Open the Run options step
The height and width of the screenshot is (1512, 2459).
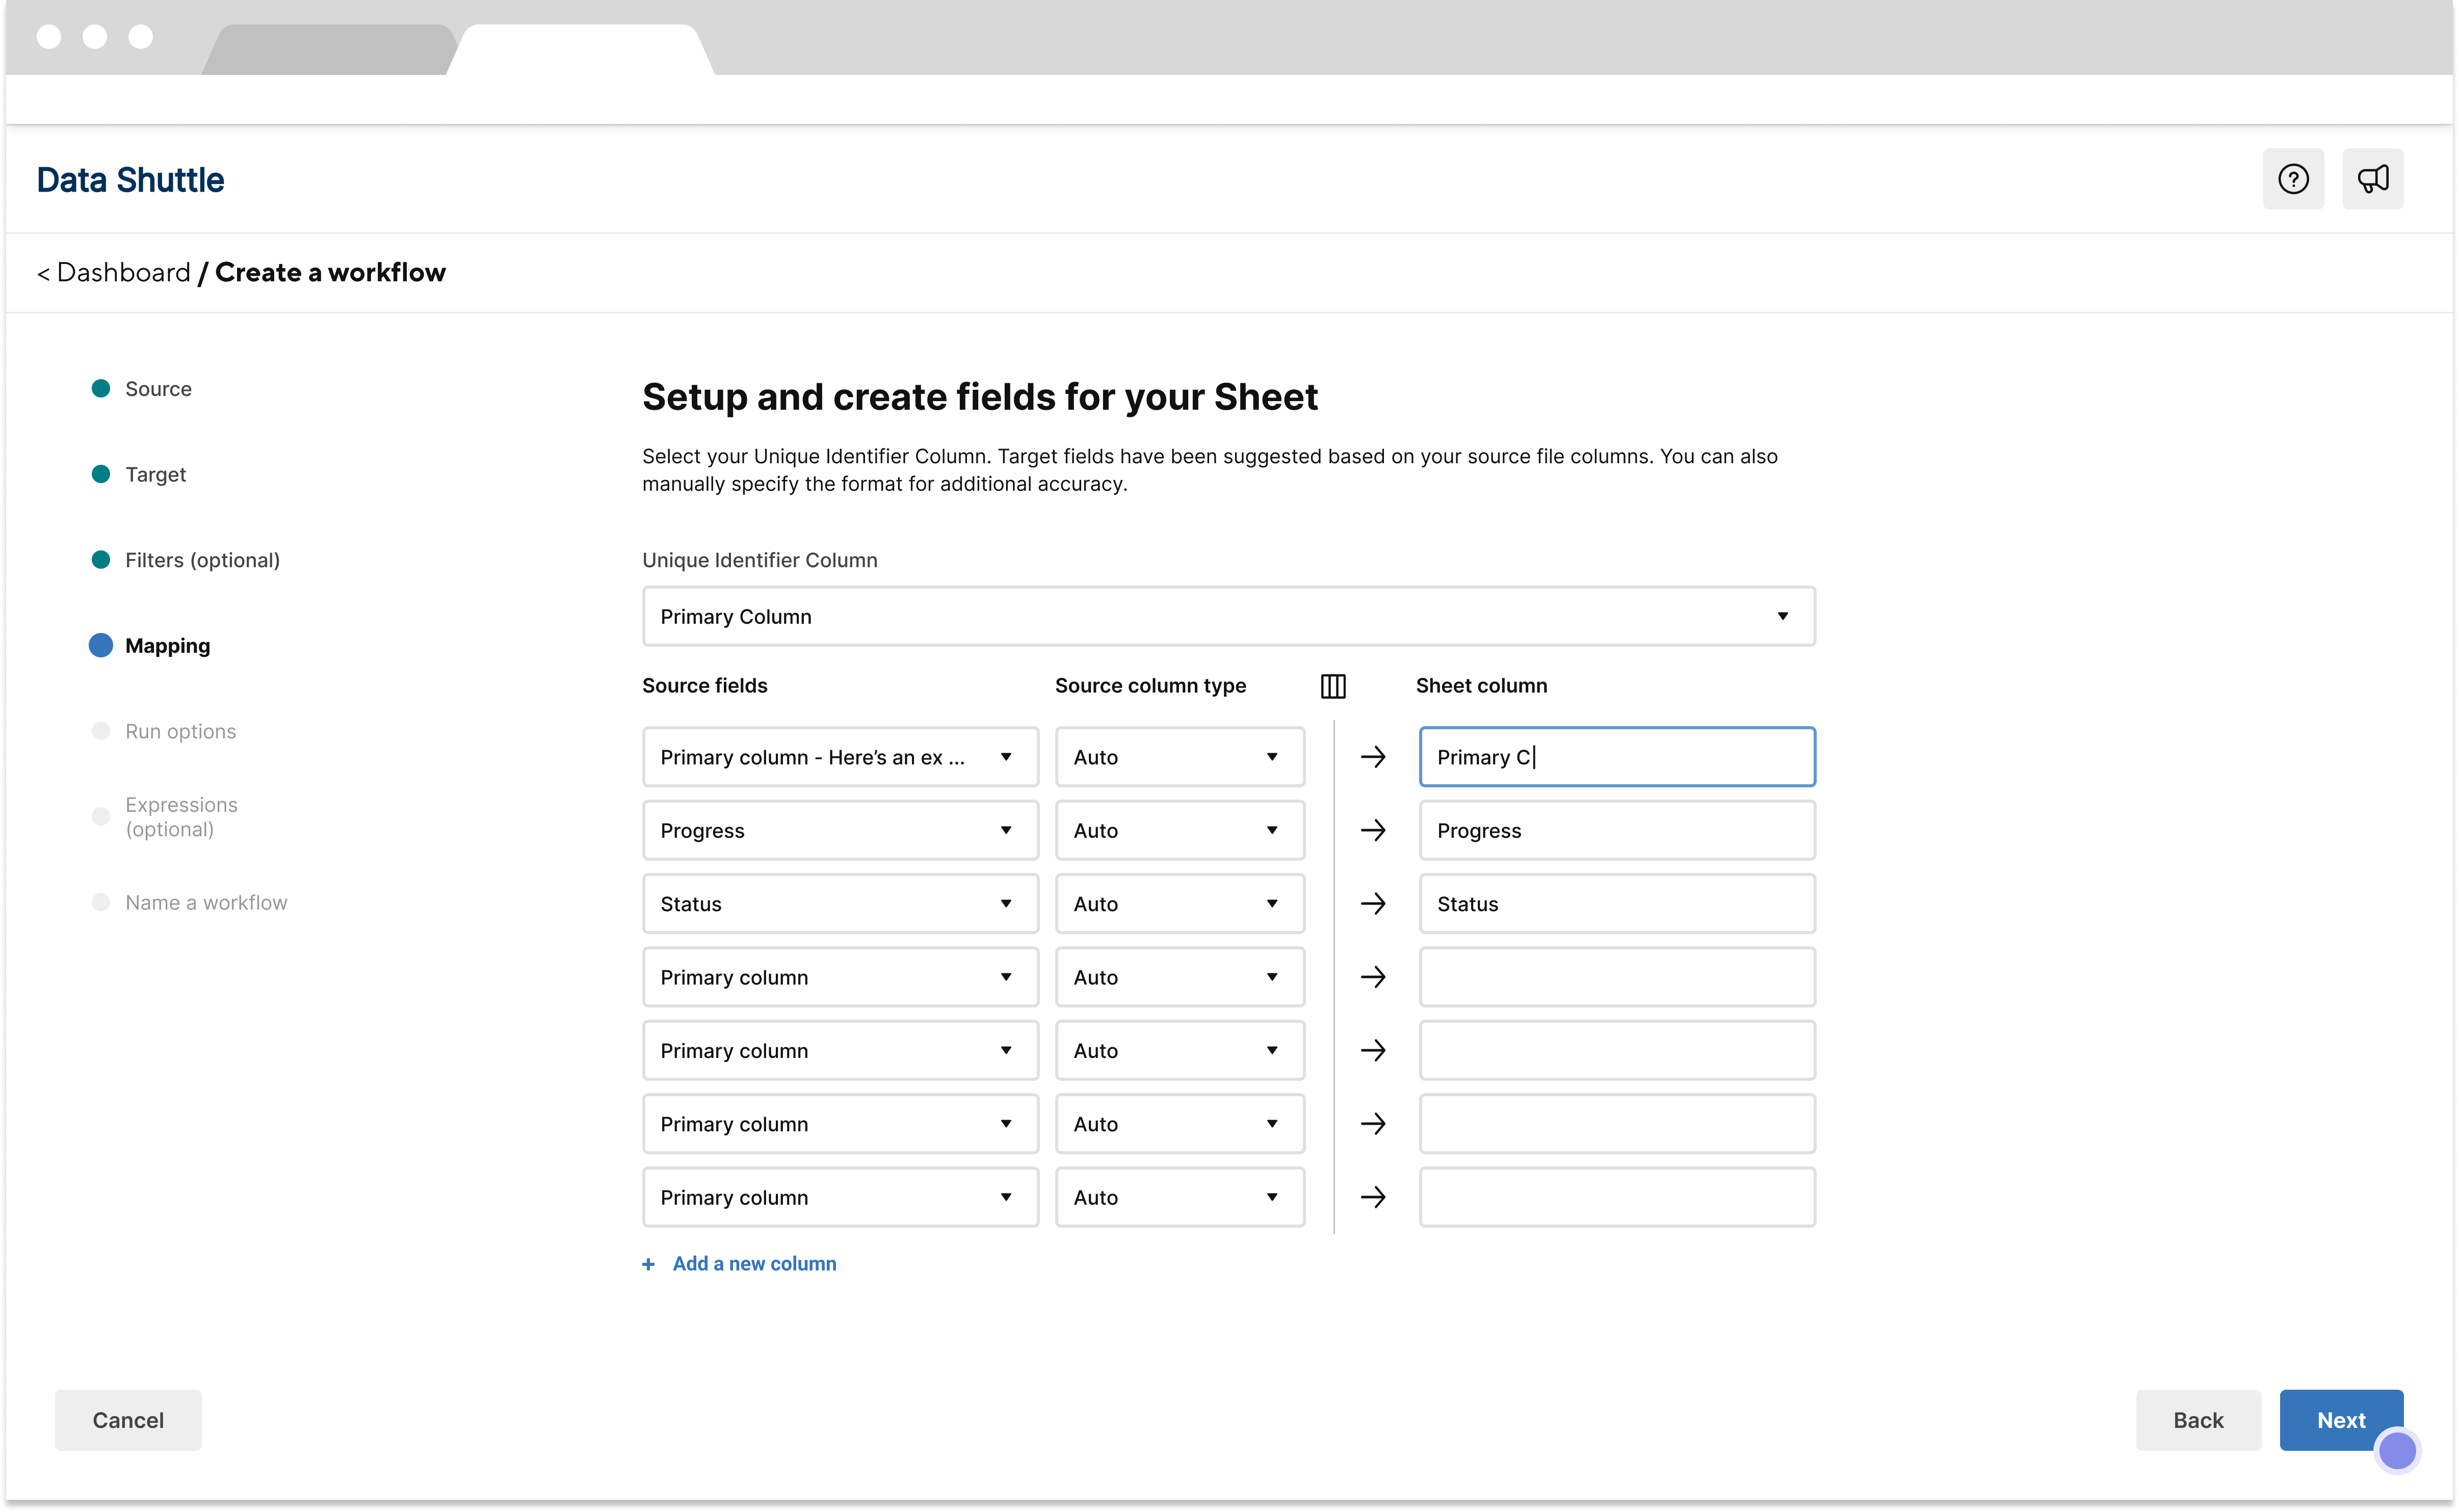[180, 731]
